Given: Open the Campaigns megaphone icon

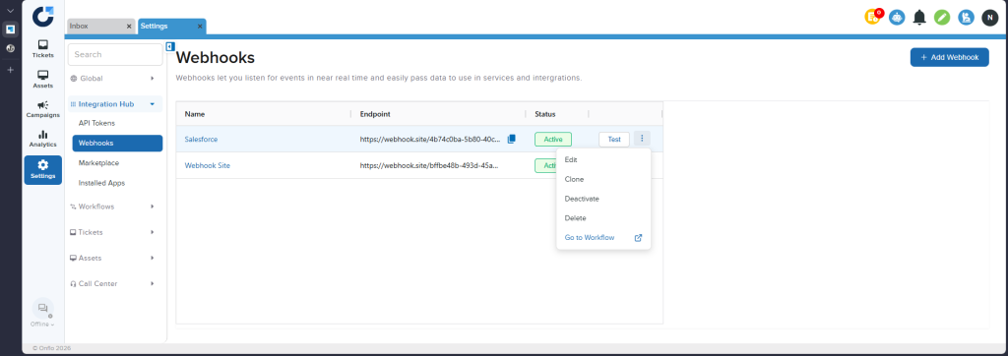Looking at the screenshot, I should coord(43,109).
